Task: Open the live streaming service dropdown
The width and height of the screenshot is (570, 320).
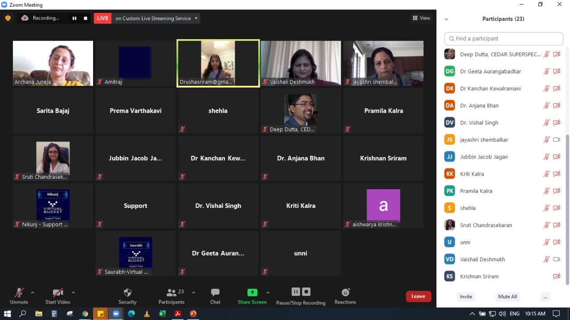Action: 196,18
